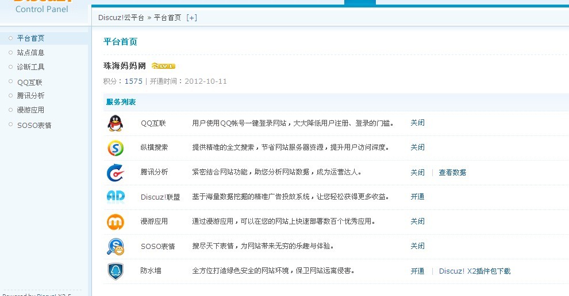Click the QQ互联 service name in the list
The height and width of the screenshot is (296, 569).
pos(153,123)
